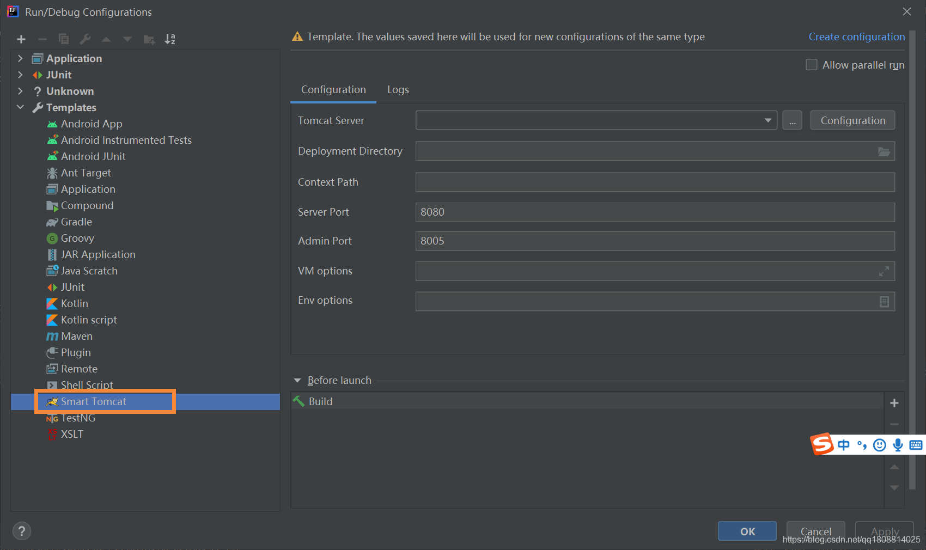Select the Android Instrumented Tests template

pyautogui.click(x=126, y=140)
